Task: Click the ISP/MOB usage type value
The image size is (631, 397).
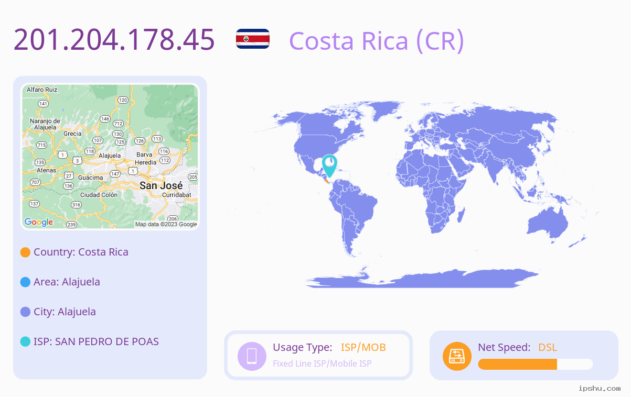Action: point(363,347)
